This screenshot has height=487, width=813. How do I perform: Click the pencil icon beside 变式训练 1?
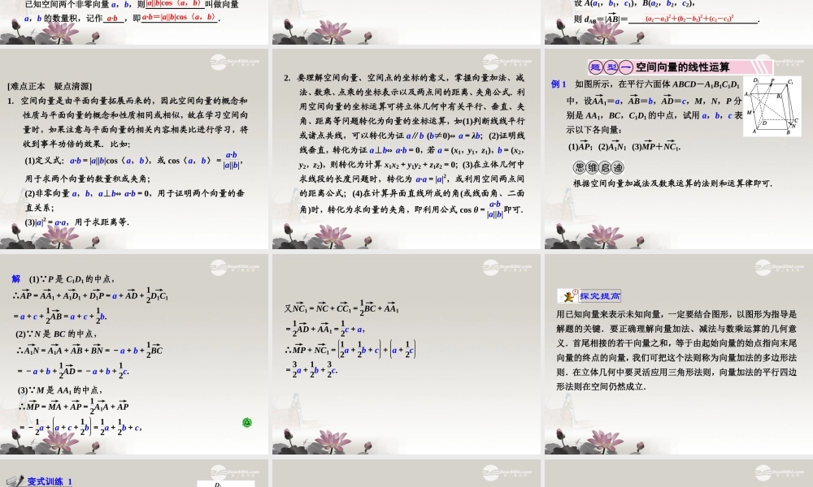point(15,481)
